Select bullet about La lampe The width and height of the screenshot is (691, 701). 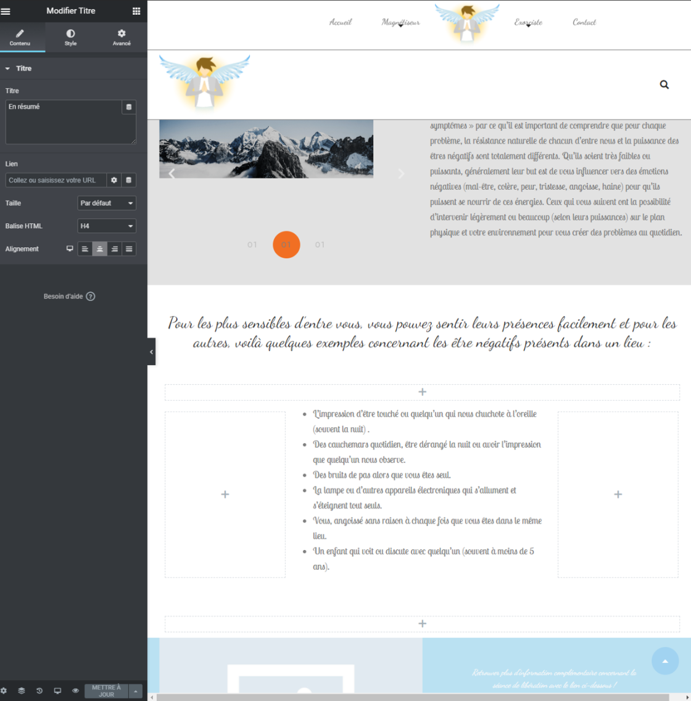tap(414, 498)
